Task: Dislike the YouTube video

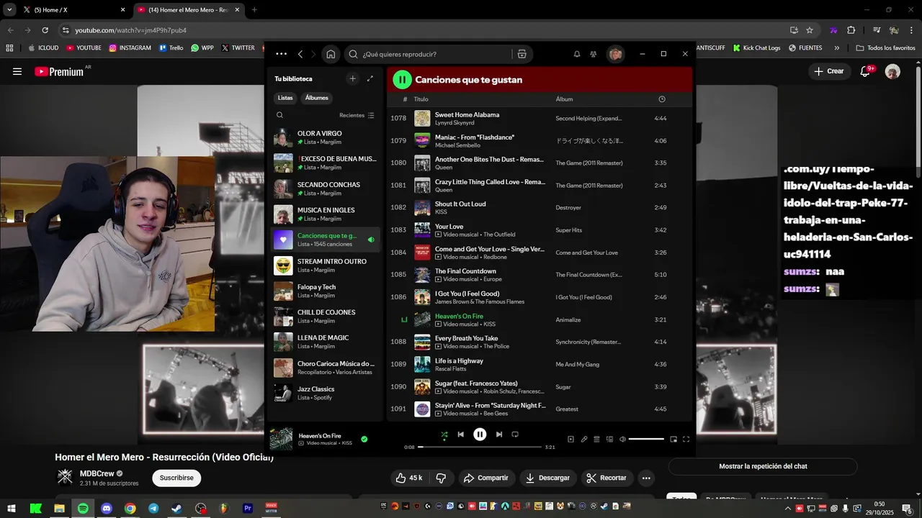Action: click(441, 478)
